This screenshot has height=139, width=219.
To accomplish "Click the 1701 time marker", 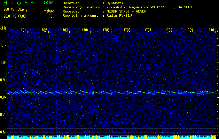I will coord(23,30).
